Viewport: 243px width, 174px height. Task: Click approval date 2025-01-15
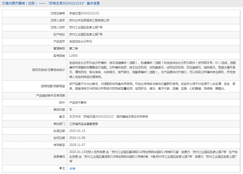(77, 131)
